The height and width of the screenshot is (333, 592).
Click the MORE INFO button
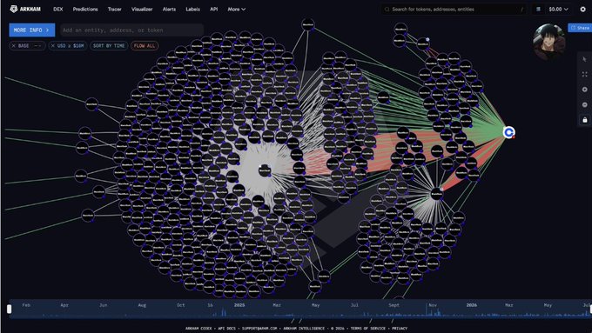click(x=31, y=30)
